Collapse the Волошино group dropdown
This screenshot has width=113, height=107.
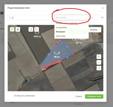point(72,17)
